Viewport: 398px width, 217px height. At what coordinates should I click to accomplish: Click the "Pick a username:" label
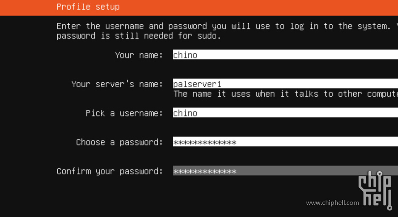124,113
